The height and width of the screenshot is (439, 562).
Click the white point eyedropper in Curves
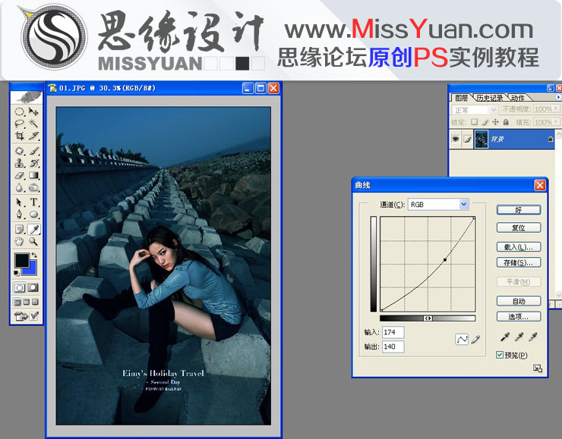point(532,337)
